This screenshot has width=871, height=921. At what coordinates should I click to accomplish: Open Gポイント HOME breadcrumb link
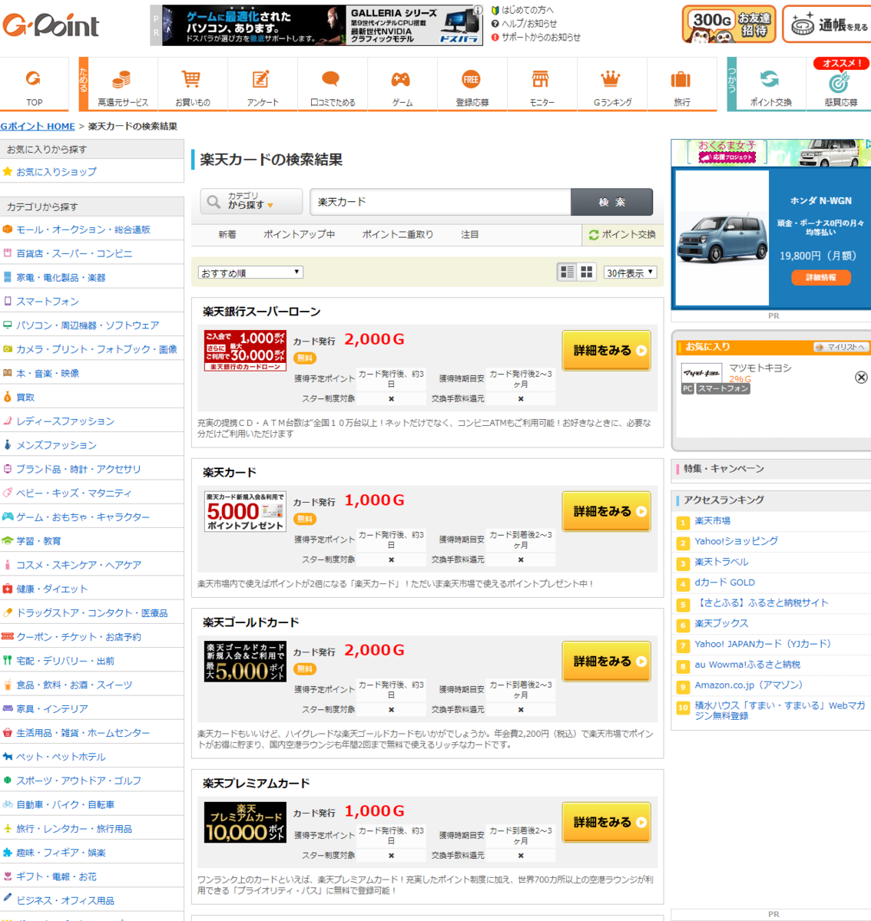point(38,127)
